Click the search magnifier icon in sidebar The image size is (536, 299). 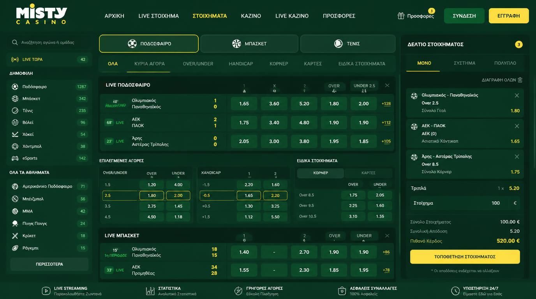15,42
